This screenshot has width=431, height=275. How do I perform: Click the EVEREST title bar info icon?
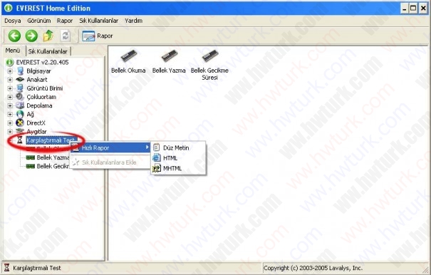(9, 8)
